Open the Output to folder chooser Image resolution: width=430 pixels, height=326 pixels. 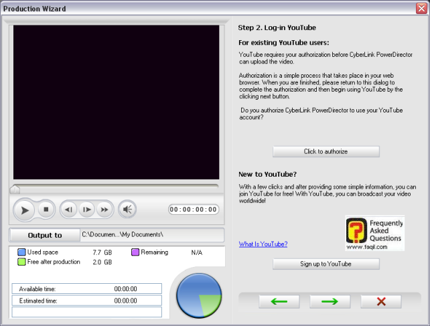coord(45,235)
